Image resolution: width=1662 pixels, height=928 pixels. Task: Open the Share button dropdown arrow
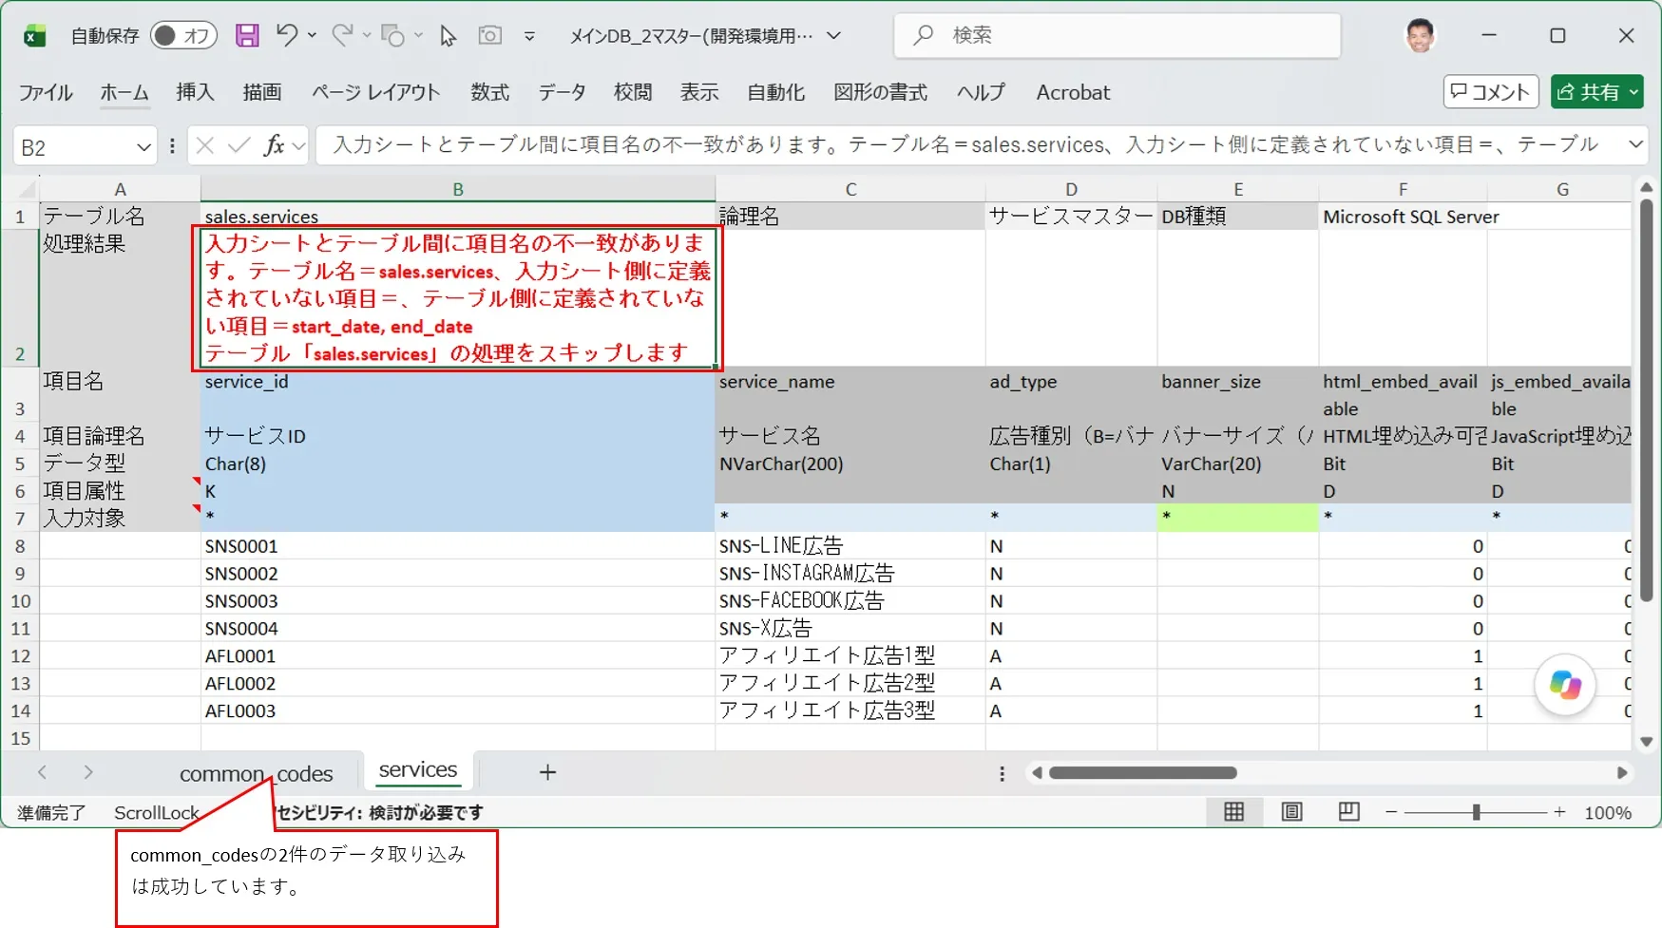[x=1633, y=92]
